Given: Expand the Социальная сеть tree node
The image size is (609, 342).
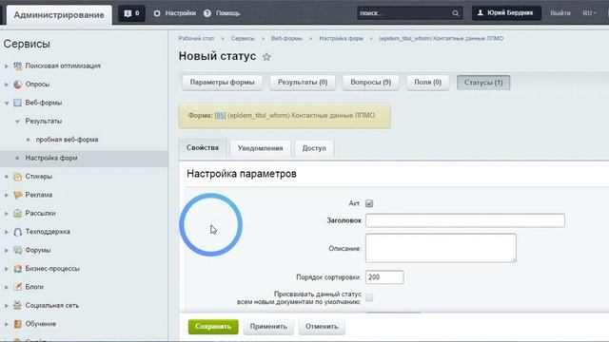Looking at the screenshot, I should (x=7, y=305).
